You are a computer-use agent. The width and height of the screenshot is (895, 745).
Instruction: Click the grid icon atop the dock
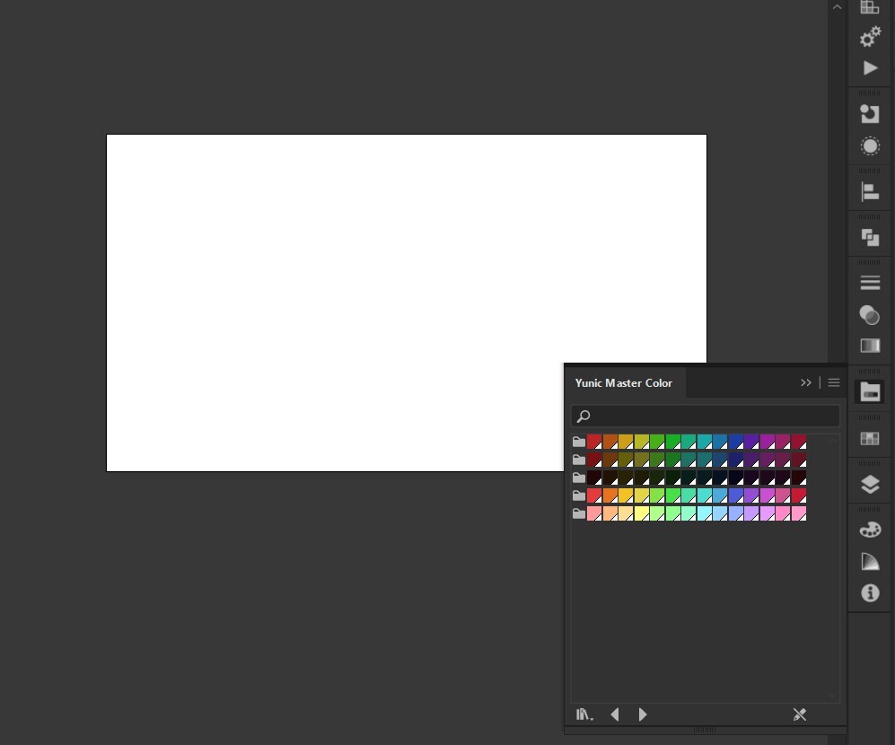870,7
